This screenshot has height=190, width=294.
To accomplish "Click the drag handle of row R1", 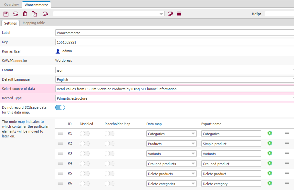I will pos(60,134).
